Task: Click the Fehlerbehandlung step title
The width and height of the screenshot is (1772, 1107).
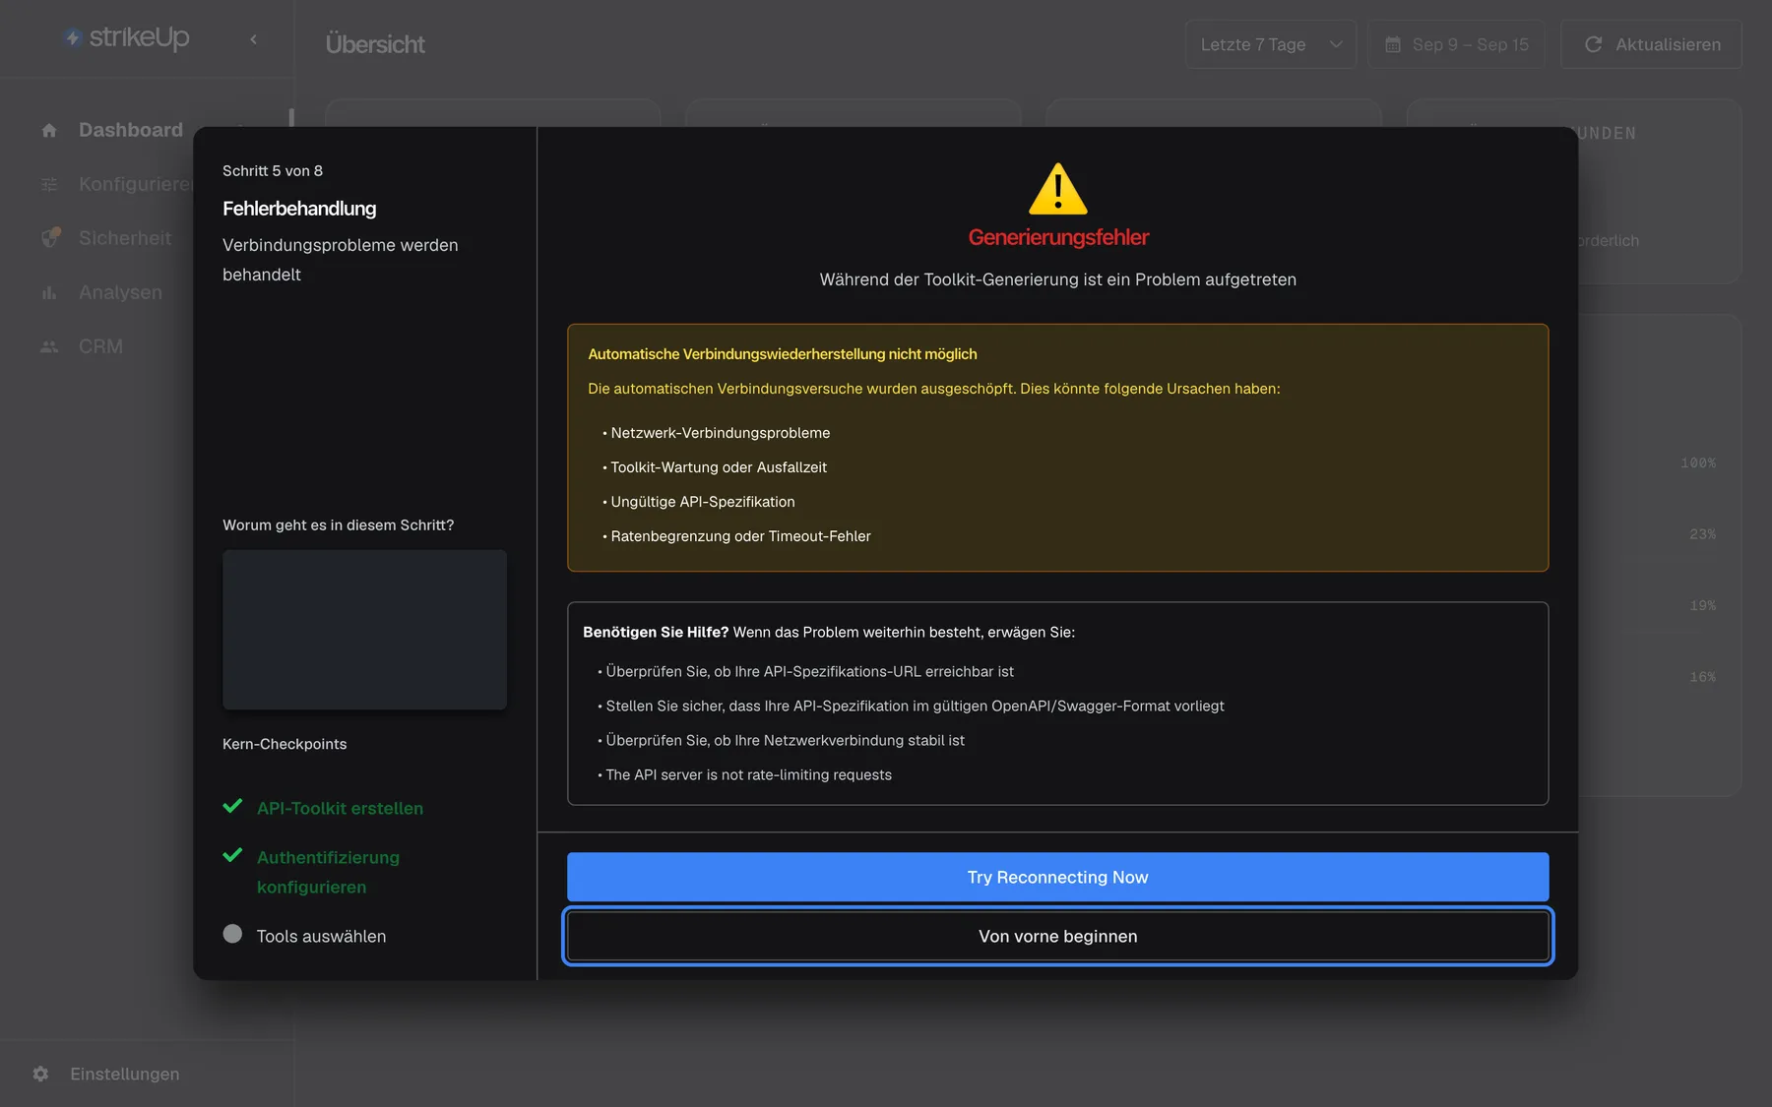Action: 299,209
